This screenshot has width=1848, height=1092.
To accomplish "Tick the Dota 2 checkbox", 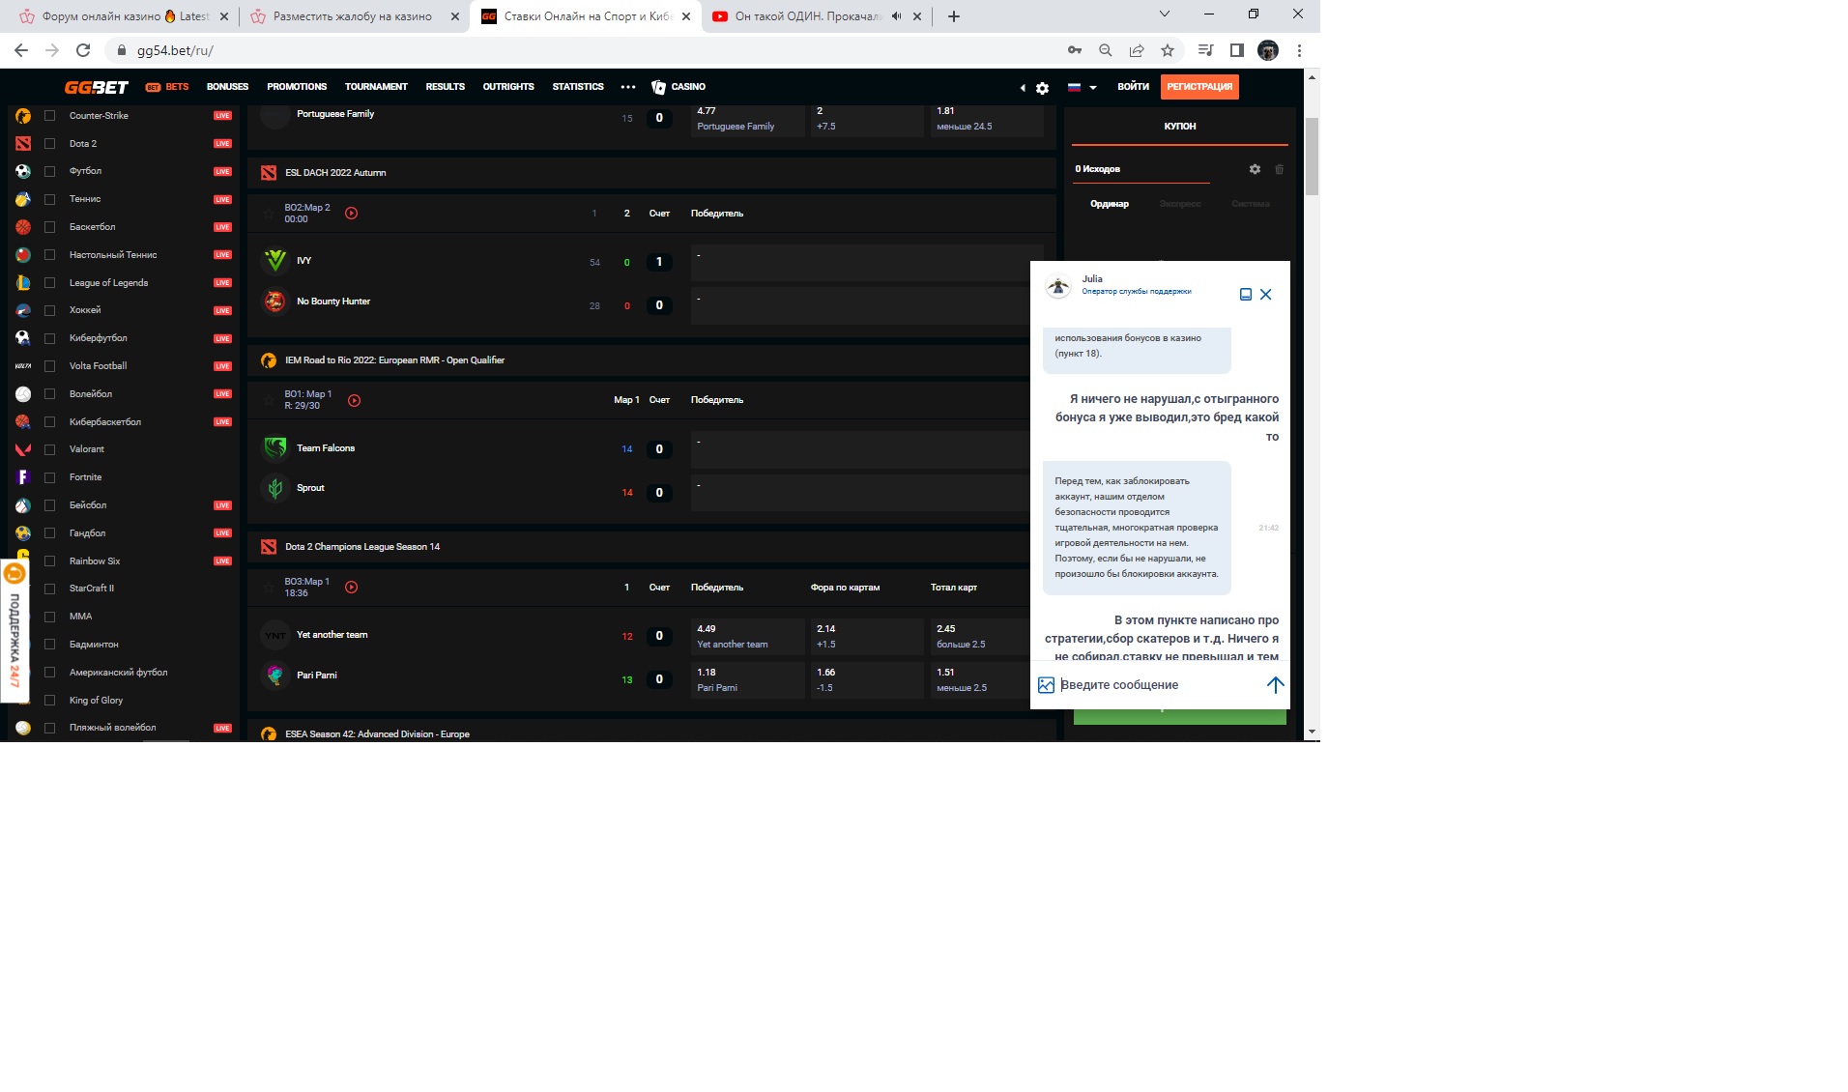I will tap(49, 144).
